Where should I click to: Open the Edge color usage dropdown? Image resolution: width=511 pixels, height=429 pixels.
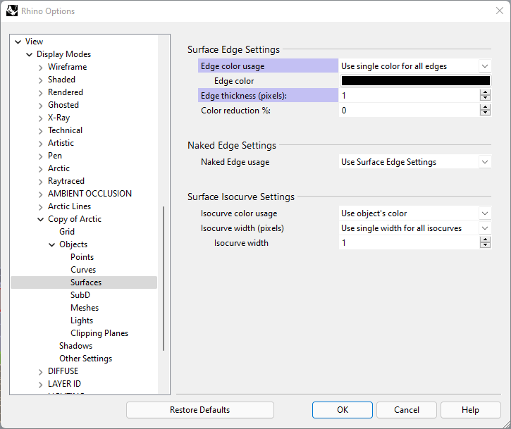tap(414, 66)
